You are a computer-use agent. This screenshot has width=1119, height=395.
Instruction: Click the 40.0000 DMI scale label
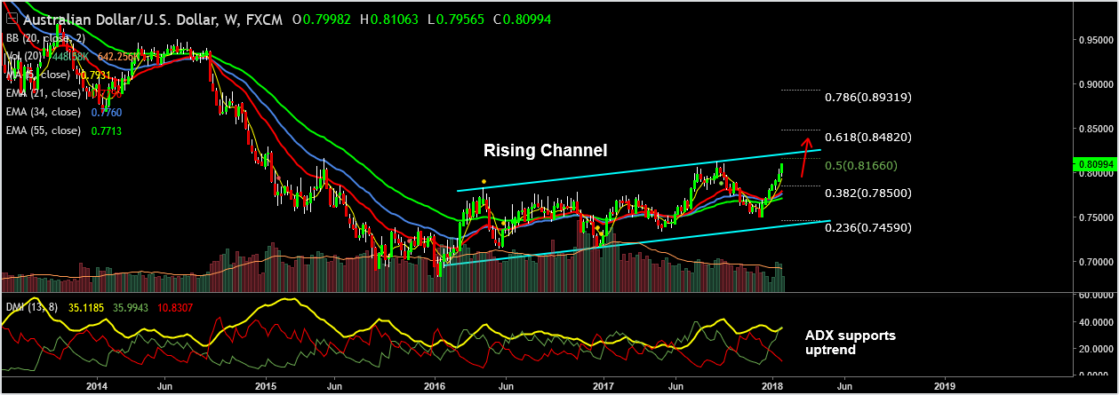(1095, 322)
